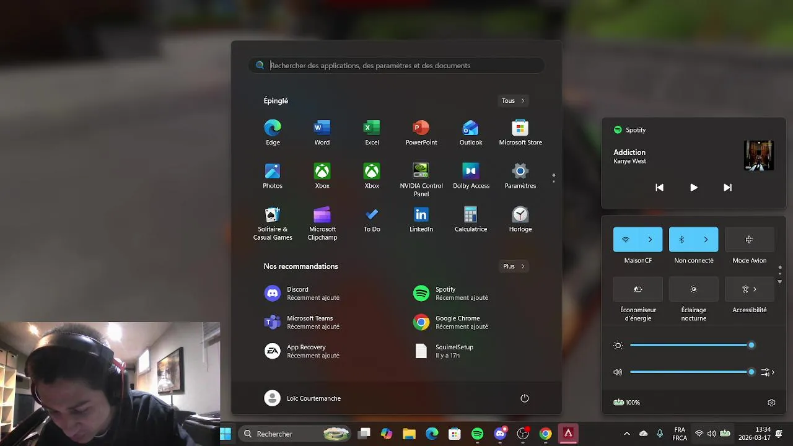Screen dimensions: 793x446
Task: Skip to next track in Spotify widget
Action: 728,188
